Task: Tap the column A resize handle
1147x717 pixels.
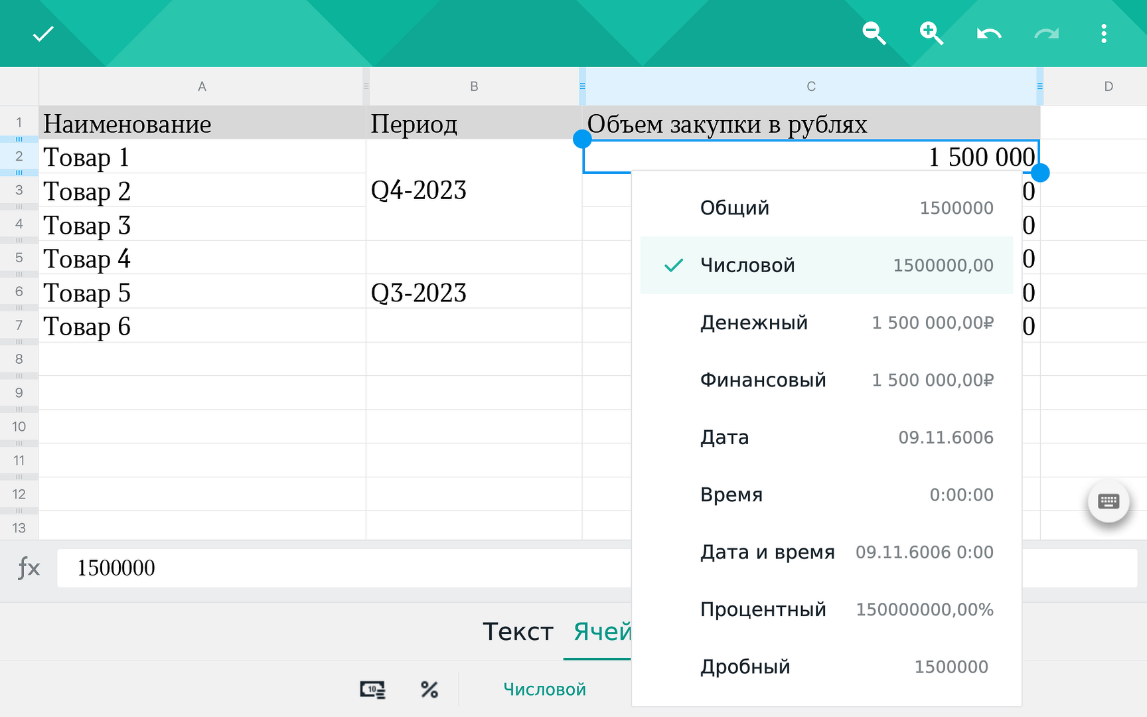Action: [366, 86]
